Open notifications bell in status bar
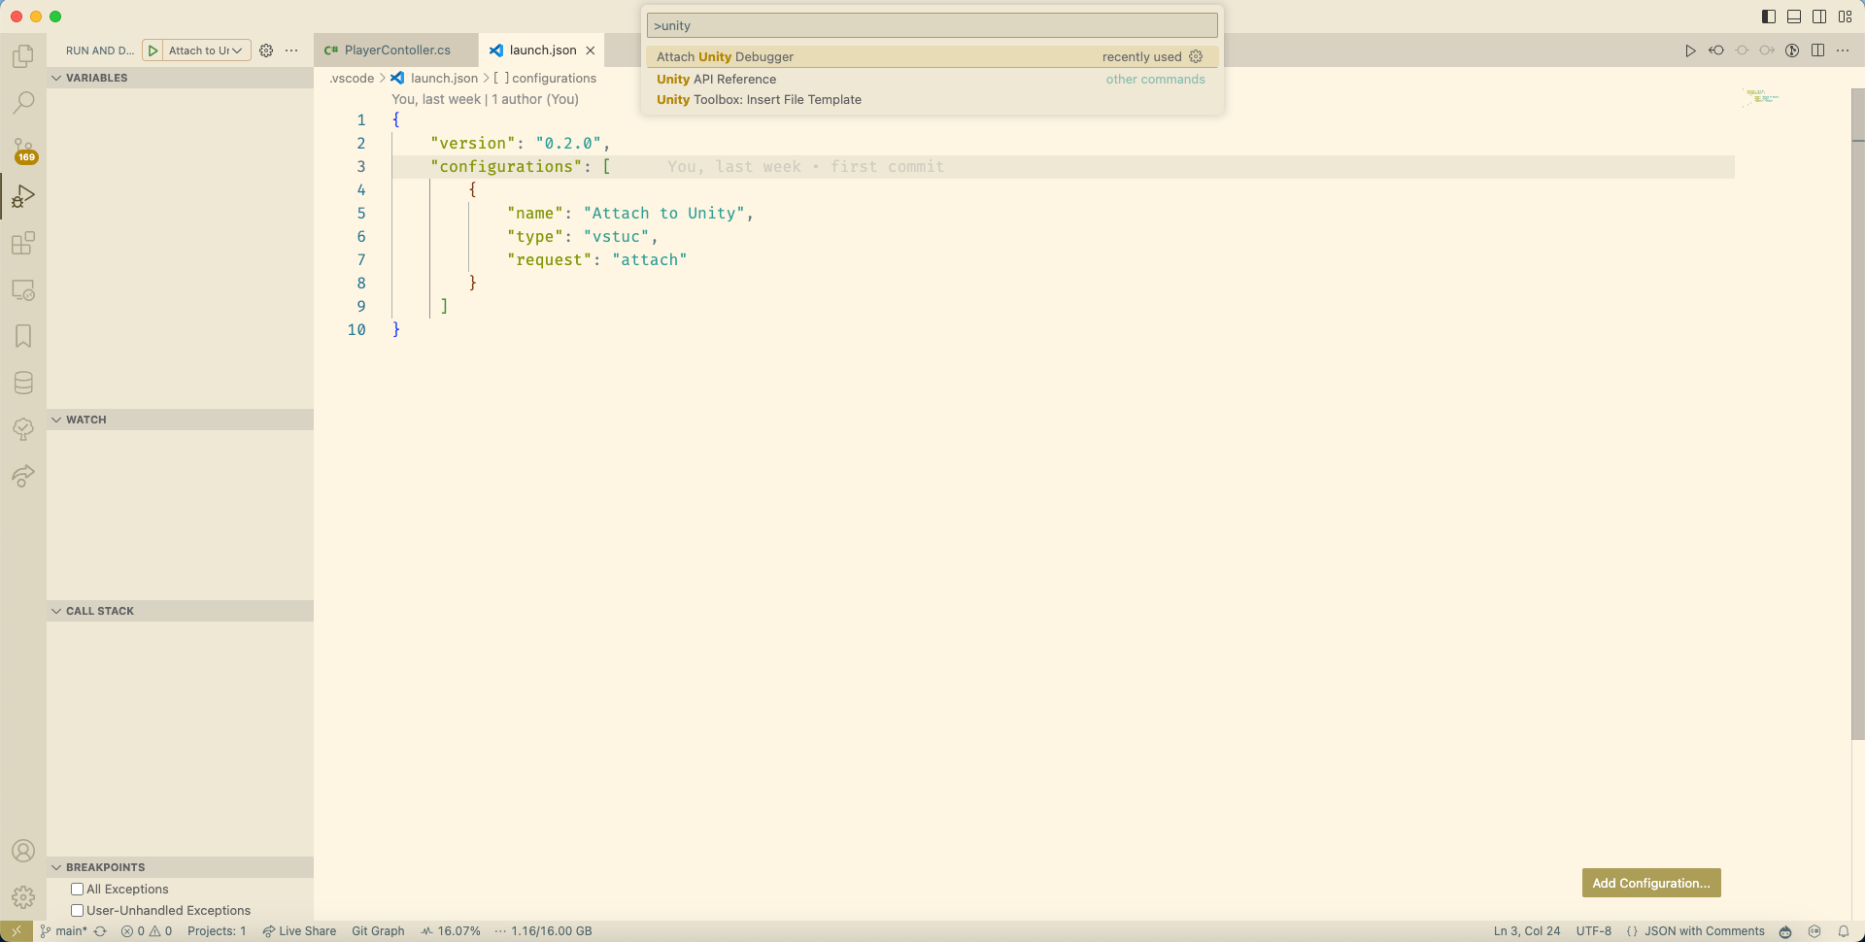Viewport: 1865px width, 942px height. click(1843, 931)
